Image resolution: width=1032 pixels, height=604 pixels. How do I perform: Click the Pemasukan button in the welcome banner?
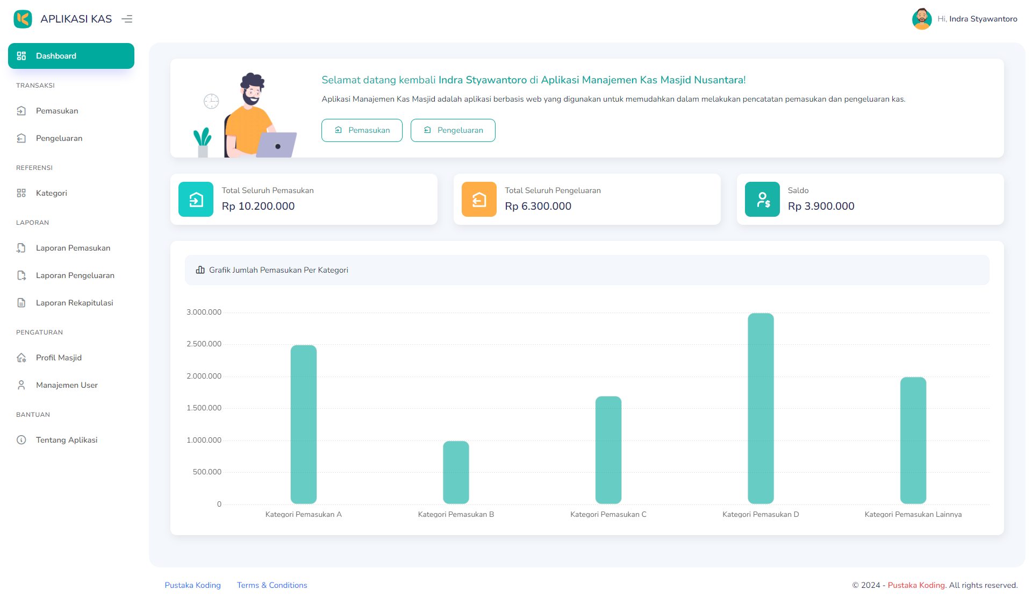click(x=362, y=130)
